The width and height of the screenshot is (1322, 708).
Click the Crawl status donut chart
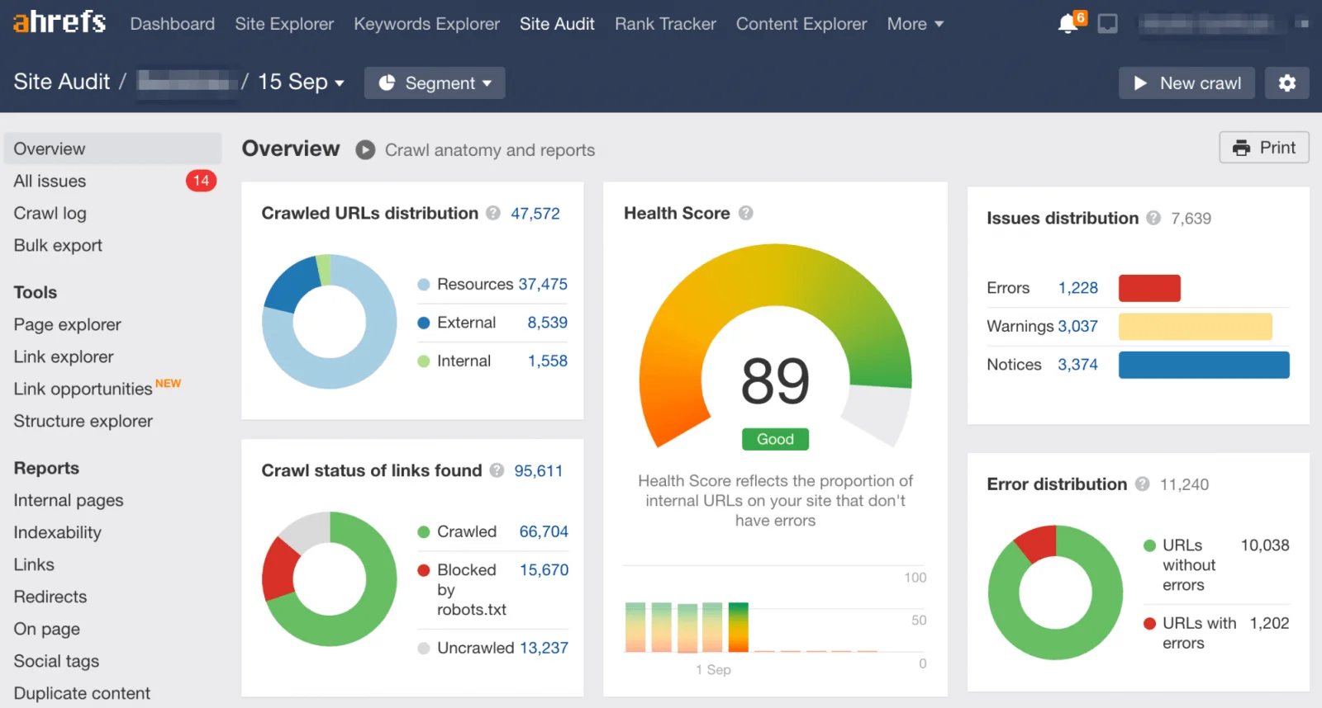pos(330,579)
